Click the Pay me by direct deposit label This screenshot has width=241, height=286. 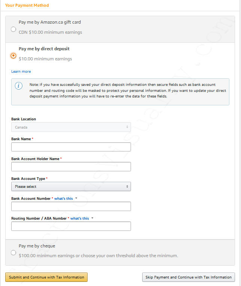tap(44, 49)
